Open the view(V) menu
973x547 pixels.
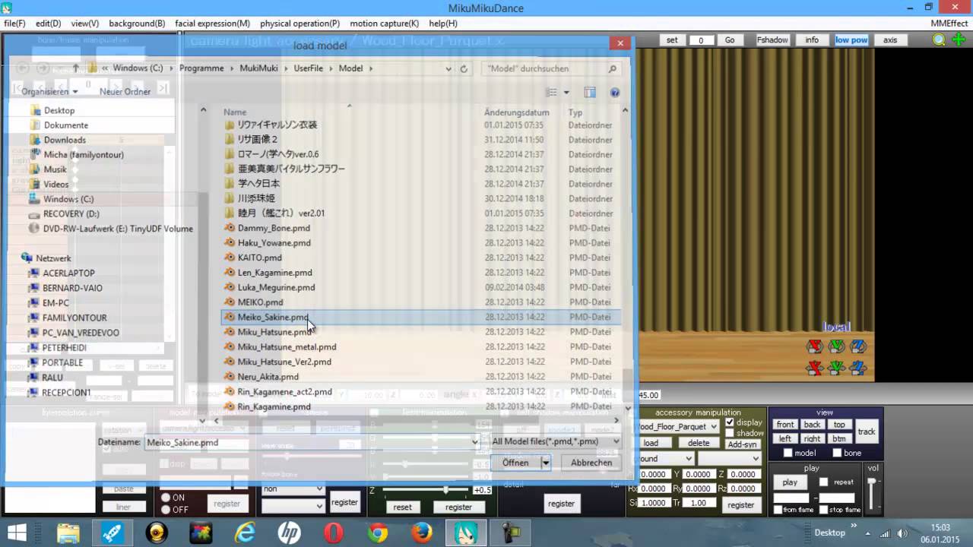pos(85,24)
